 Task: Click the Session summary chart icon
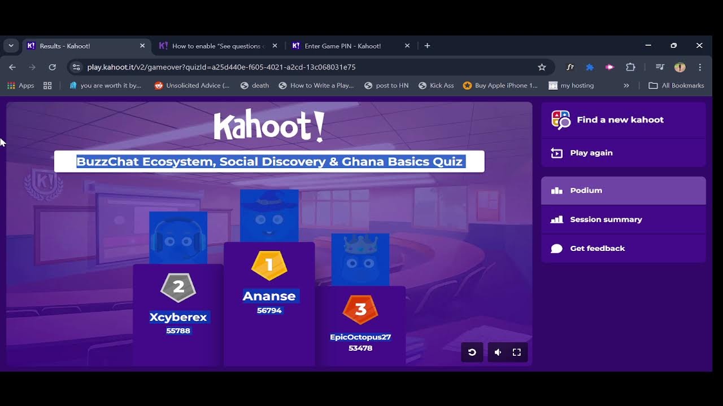coord(557,219)
